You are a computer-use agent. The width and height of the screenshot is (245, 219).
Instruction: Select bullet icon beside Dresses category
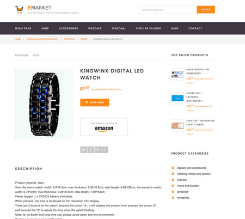tap(173, 180)
